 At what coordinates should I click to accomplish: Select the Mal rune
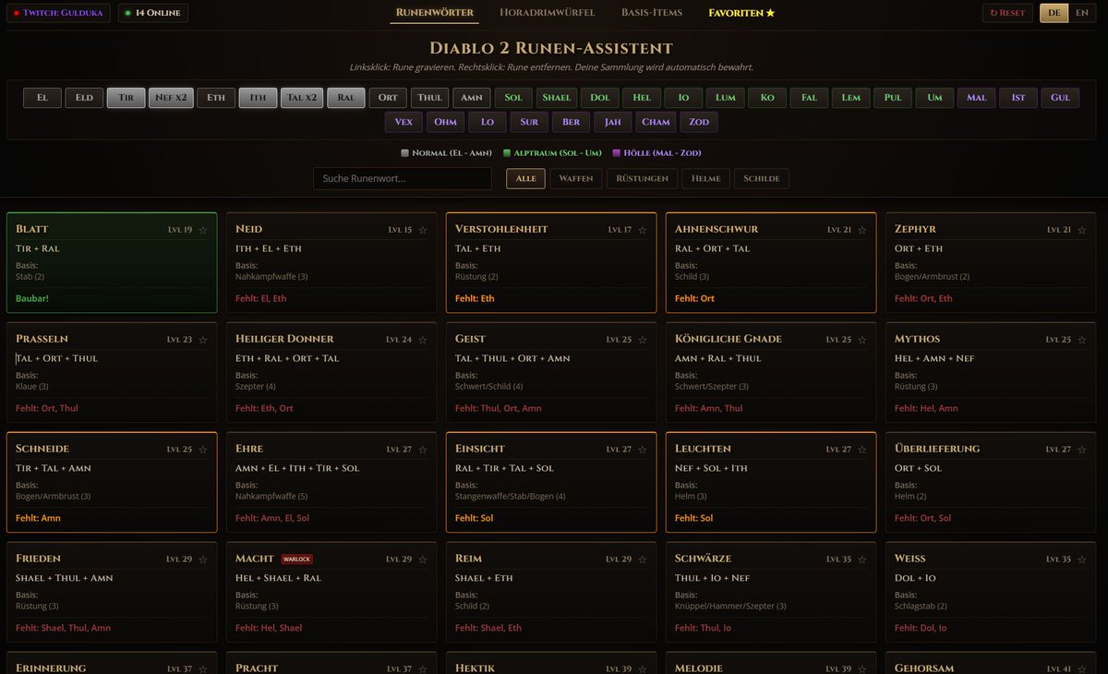point(977,97)
